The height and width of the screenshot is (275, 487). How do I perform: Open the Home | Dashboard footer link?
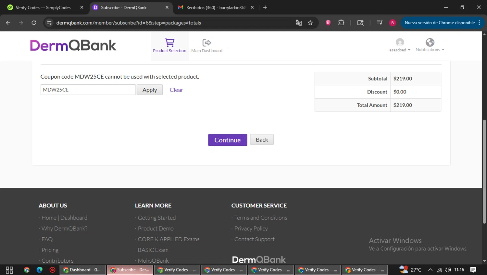coord(64,218)
